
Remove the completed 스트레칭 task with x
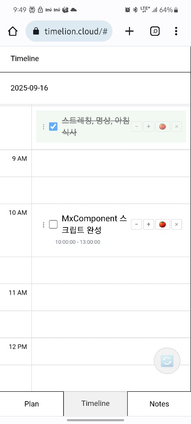point(176,127)
